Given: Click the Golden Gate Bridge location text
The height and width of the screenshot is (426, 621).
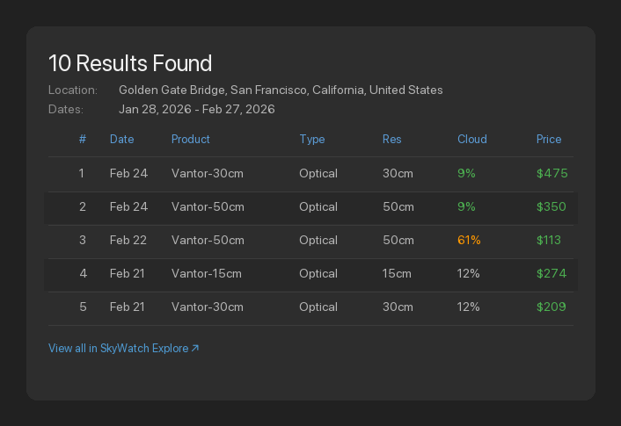Looking at the screenshot, I should [x=281, y=90].
